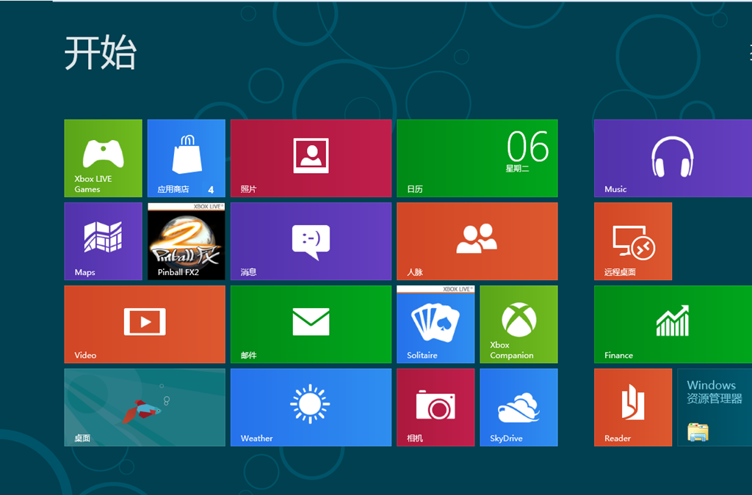Image resolution: width=752 pixels, height=495 pixels.
Task: Click the 06 date on calendar tile
Action: coord(527,147)
